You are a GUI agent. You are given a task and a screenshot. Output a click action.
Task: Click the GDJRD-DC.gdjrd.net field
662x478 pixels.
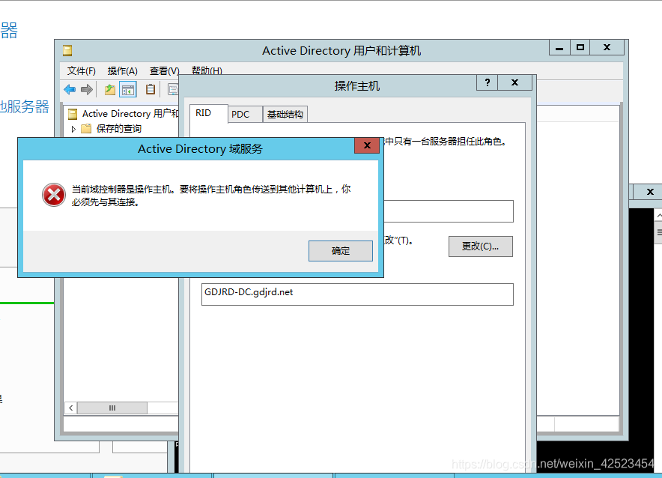pyautogui.click(x=357, y=294)
